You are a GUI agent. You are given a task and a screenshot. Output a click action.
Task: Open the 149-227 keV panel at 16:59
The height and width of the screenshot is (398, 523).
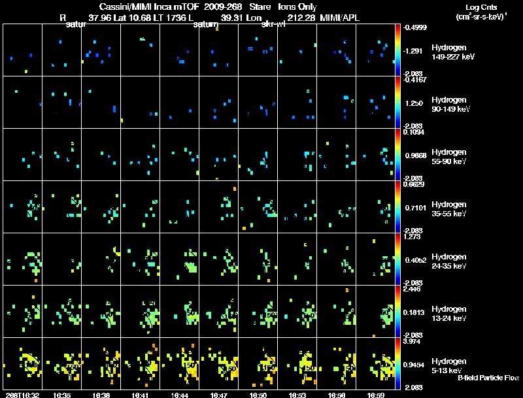(x=375, y=50)
